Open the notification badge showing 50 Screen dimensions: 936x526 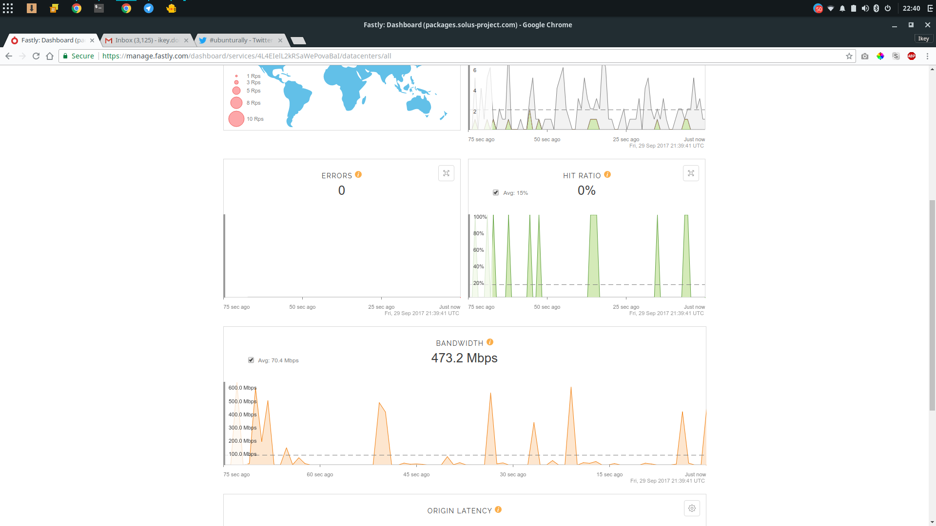coord(818,8)
